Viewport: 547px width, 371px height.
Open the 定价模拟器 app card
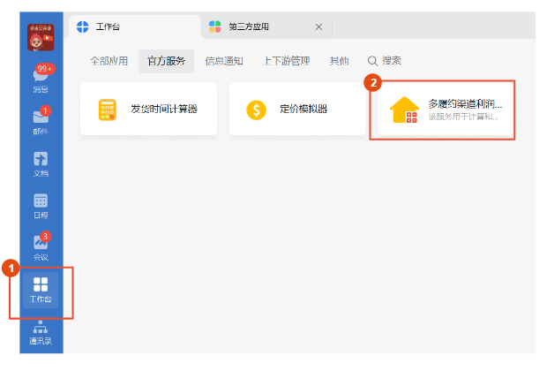click(x=297, y=110)
